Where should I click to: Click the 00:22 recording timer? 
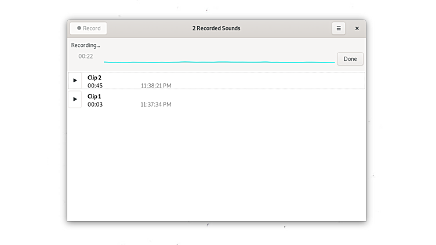(x=86, y=56)
